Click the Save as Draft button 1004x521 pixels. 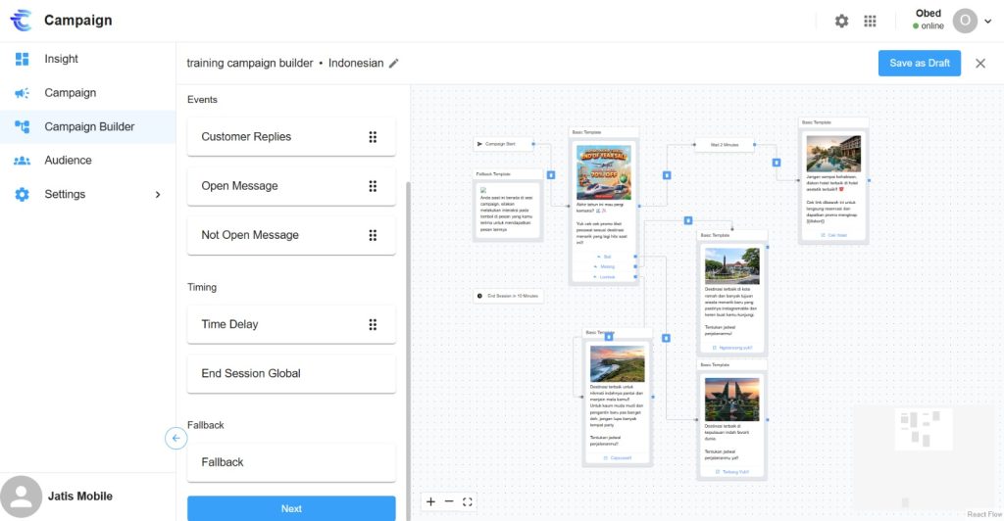click(920, 64)
